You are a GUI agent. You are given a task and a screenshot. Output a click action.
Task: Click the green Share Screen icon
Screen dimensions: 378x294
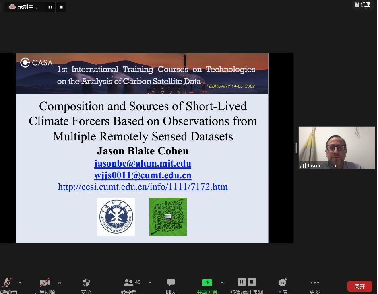(207, 283)
